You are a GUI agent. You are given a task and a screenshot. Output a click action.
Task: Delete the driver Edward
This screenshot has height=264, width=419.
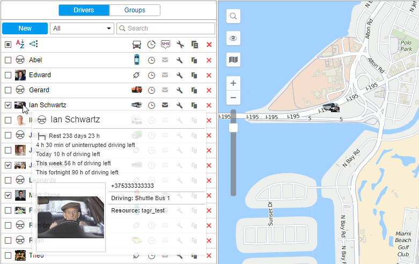tap(209, 75)
